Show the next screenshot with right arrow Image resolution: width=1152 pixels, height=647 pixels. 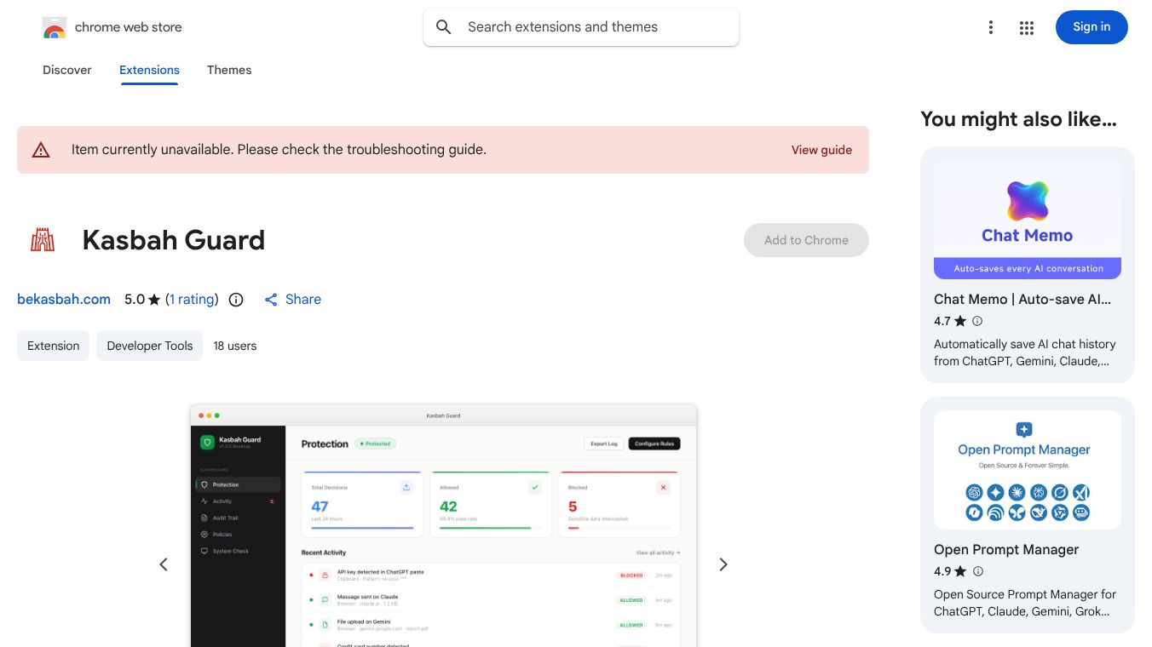pos(723,564)
